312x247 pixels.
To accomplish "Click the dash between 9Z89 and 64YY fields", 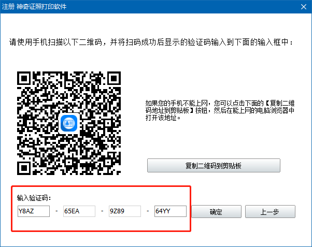I will pyautogui.click(x=148, y=212).
